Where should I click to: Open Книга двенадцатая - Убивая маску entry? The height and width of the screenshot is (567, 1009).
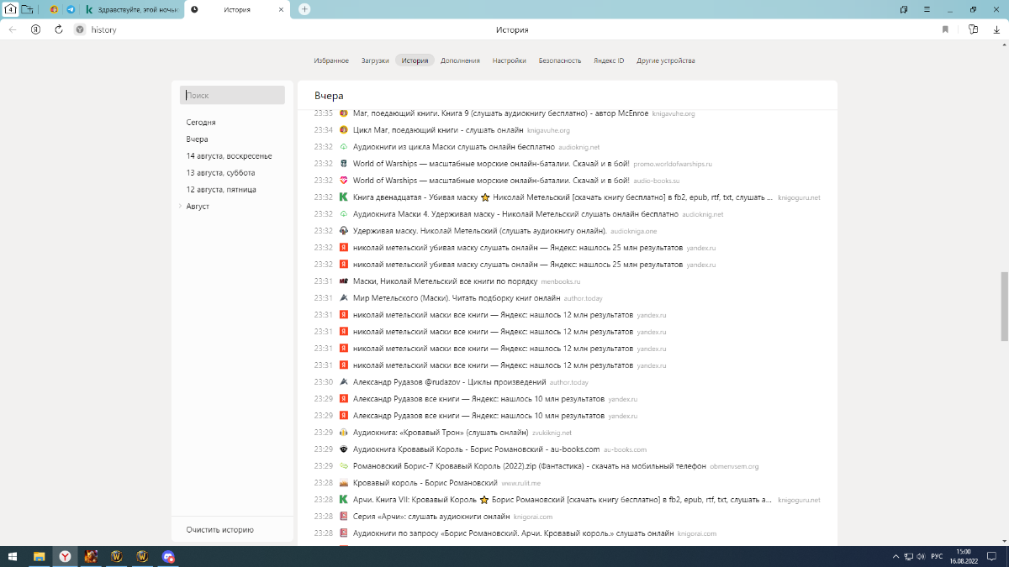click(x=563, y=197)
